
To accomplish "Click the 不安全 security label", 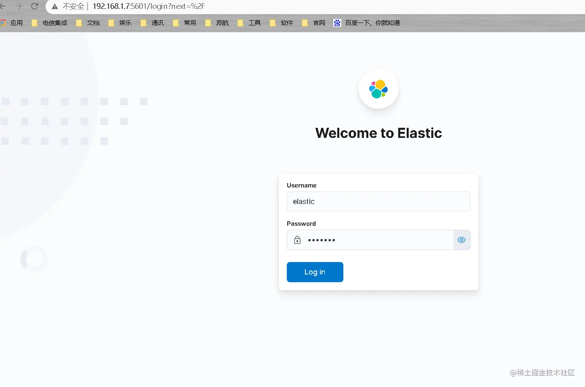I will click(x=73, y=6).
